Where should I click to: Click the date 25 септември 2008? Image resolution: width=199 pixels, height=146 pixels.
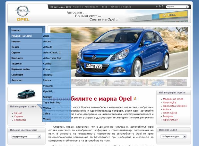[61, 7]
